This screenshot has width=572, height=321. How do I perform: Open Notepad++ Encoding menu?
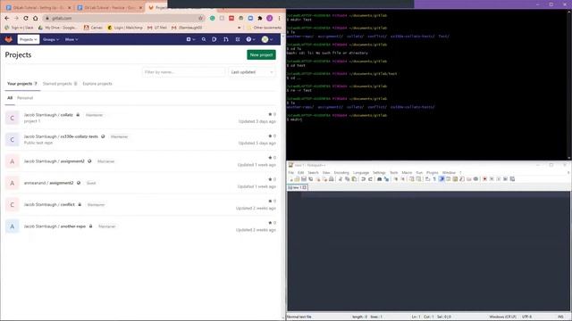(x=341, y=172)
